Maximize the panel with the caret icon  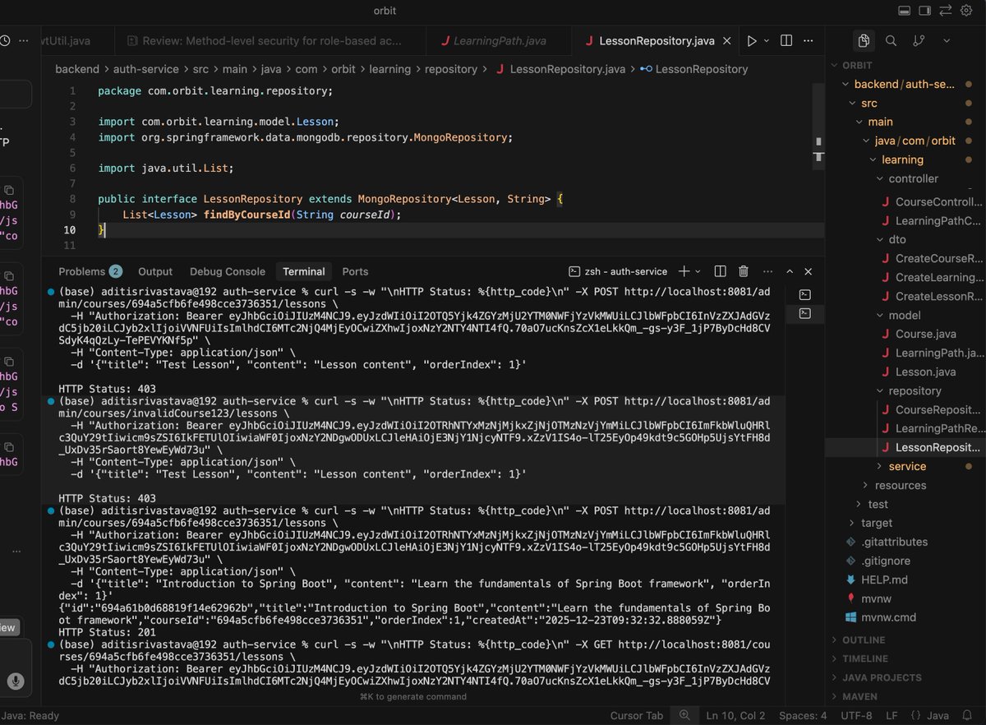pos(790,271)
